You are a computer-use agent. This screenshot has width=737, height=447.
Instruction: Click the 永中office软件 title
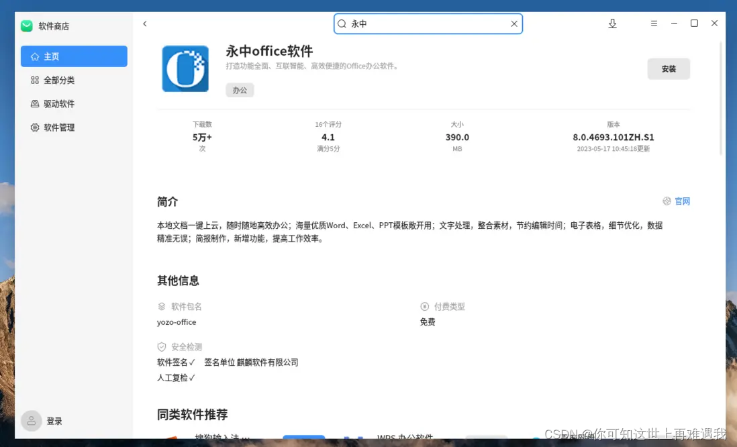269,51
